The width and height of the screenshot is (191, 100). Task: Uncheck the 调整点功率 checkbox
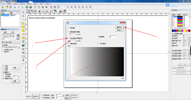[x=4, y=79]
